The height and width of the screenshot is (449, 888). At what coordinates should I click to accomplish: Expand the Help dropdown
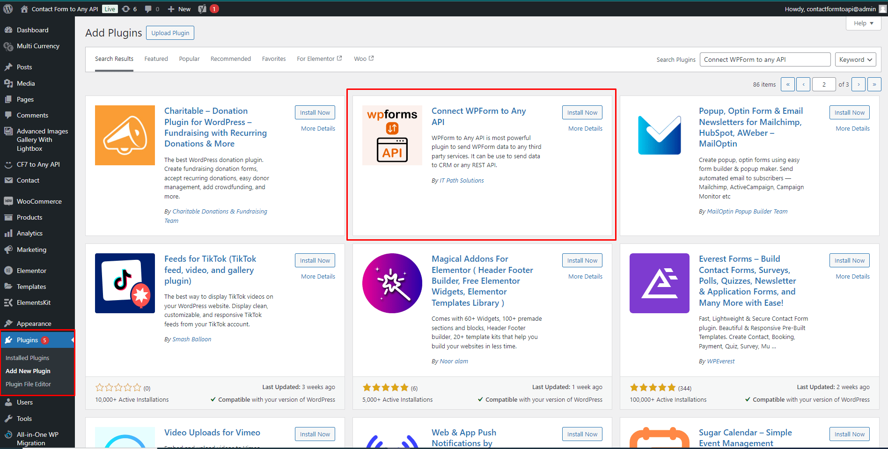point(864,23)
